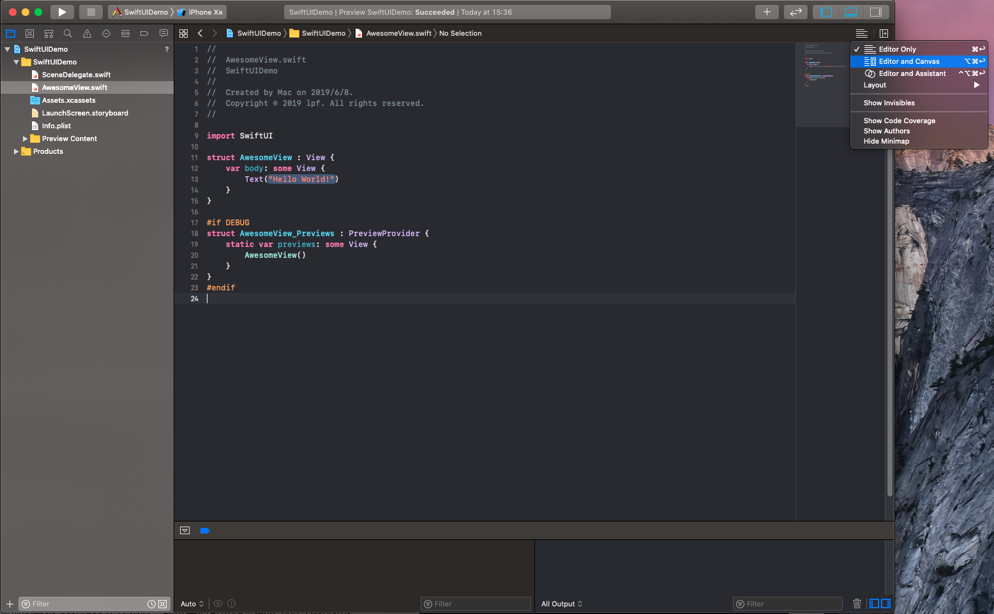The image size is (994, 614).
Task: Toggle the Navigator panel visibility
Action: pyautogui.click(x=827, y=12)
